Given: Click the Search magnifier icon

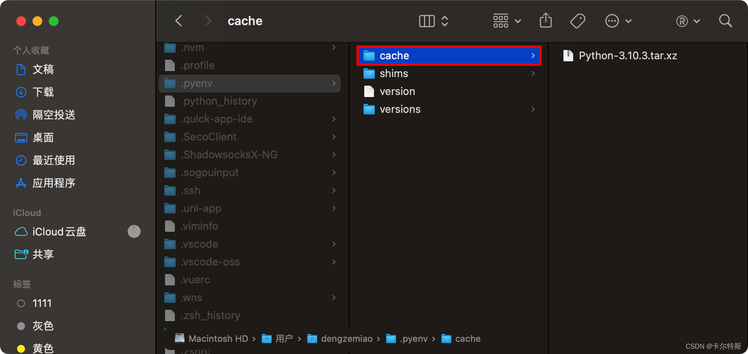Looking at the screenshot, I should click(725, 21).
